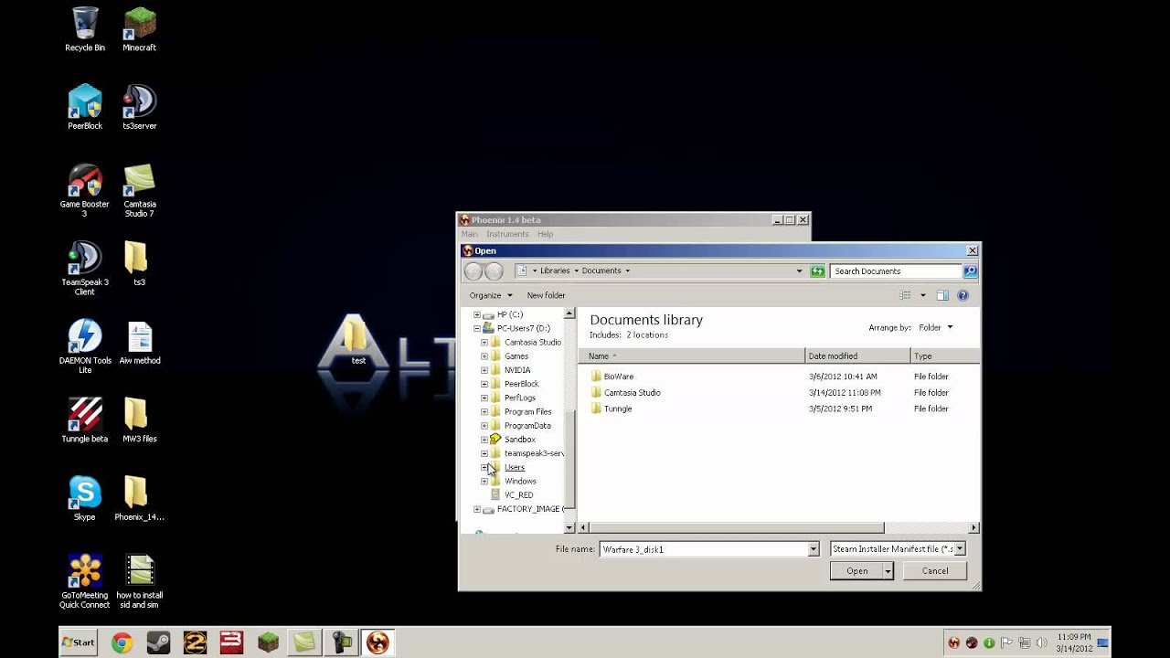Click the blue help icon in Open dialog

pyautogui.click(x=963, y=295)
